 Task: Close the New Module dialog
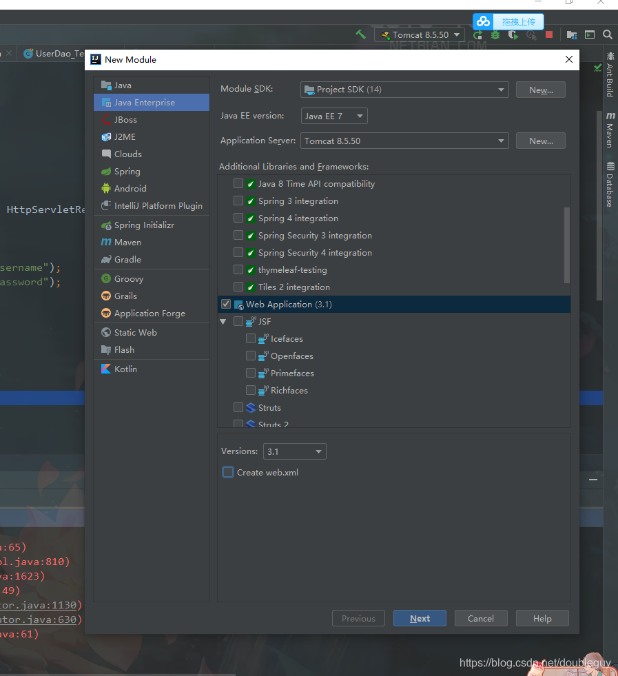(569, 59)
